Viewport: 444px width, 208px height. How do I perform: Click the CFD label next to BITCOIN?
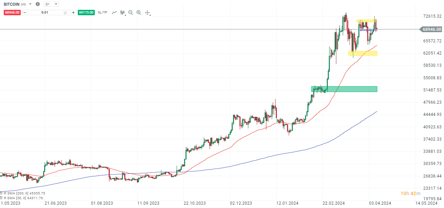click(x=23, y=4)
